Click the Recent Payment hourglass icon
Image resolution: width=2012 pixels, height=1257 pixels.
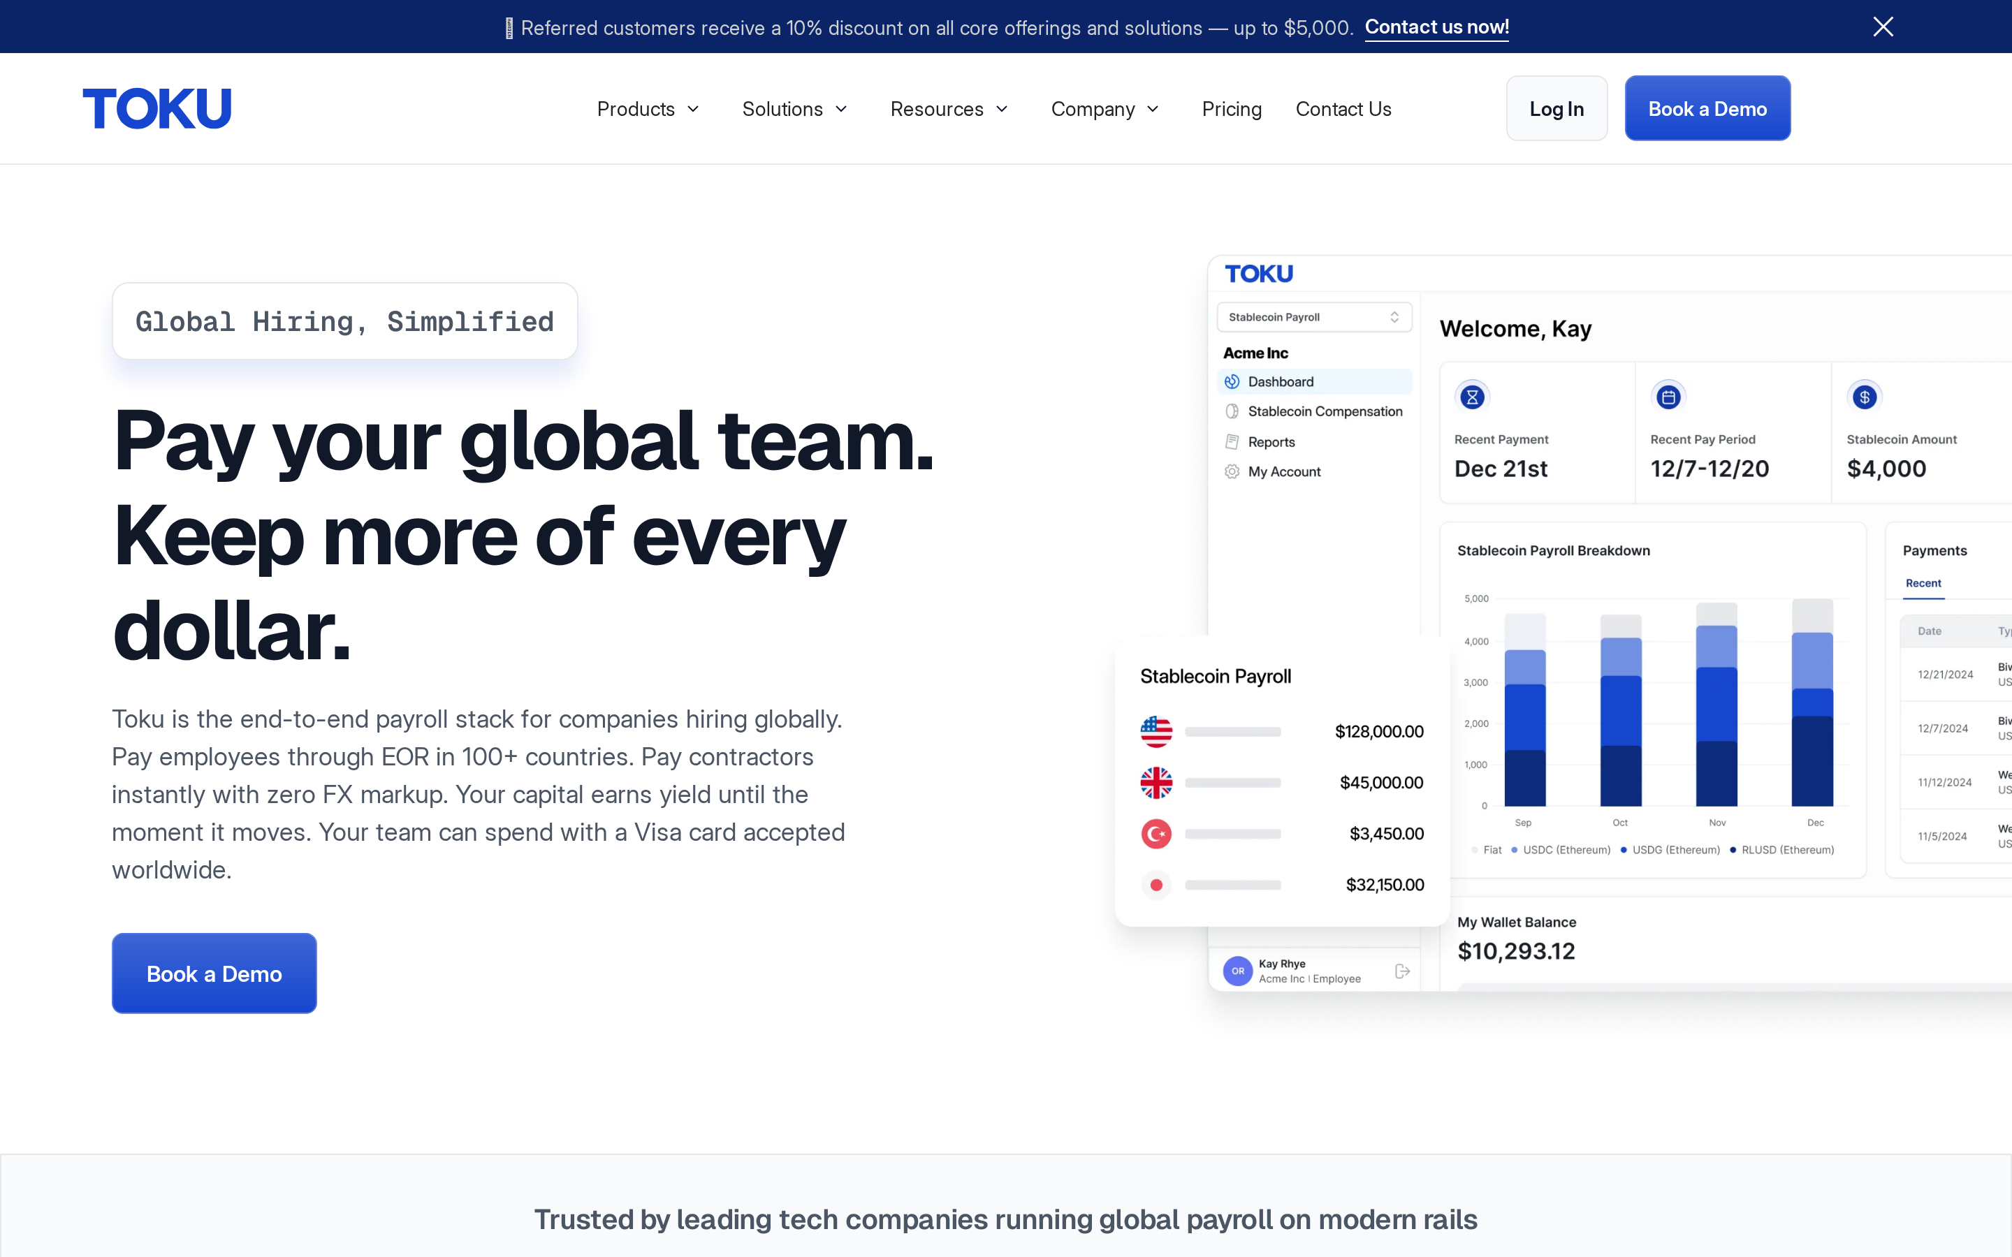click(x=1473, y=397)
